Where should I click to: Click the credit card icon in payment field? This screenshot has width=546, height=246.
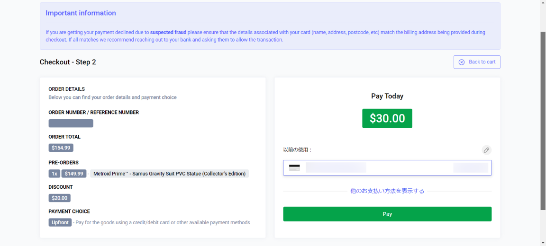[294, 168]
